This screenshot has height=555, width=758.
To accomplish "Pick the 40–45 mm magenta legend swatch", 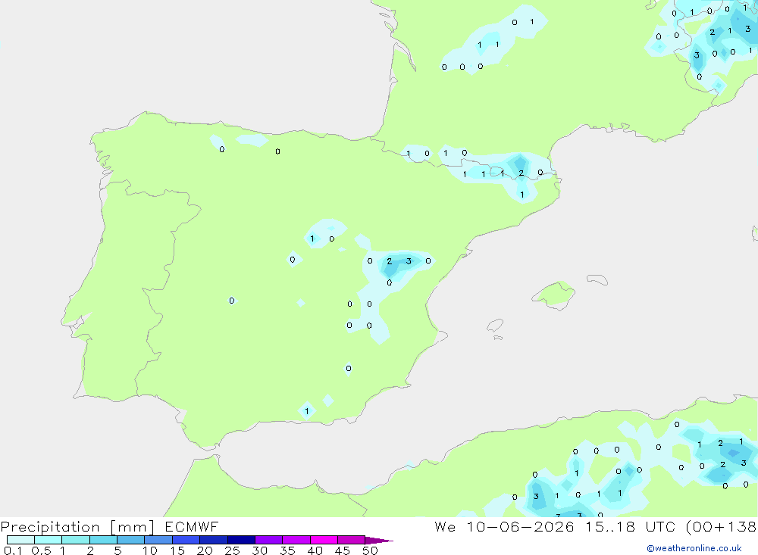I will [324, 540].
